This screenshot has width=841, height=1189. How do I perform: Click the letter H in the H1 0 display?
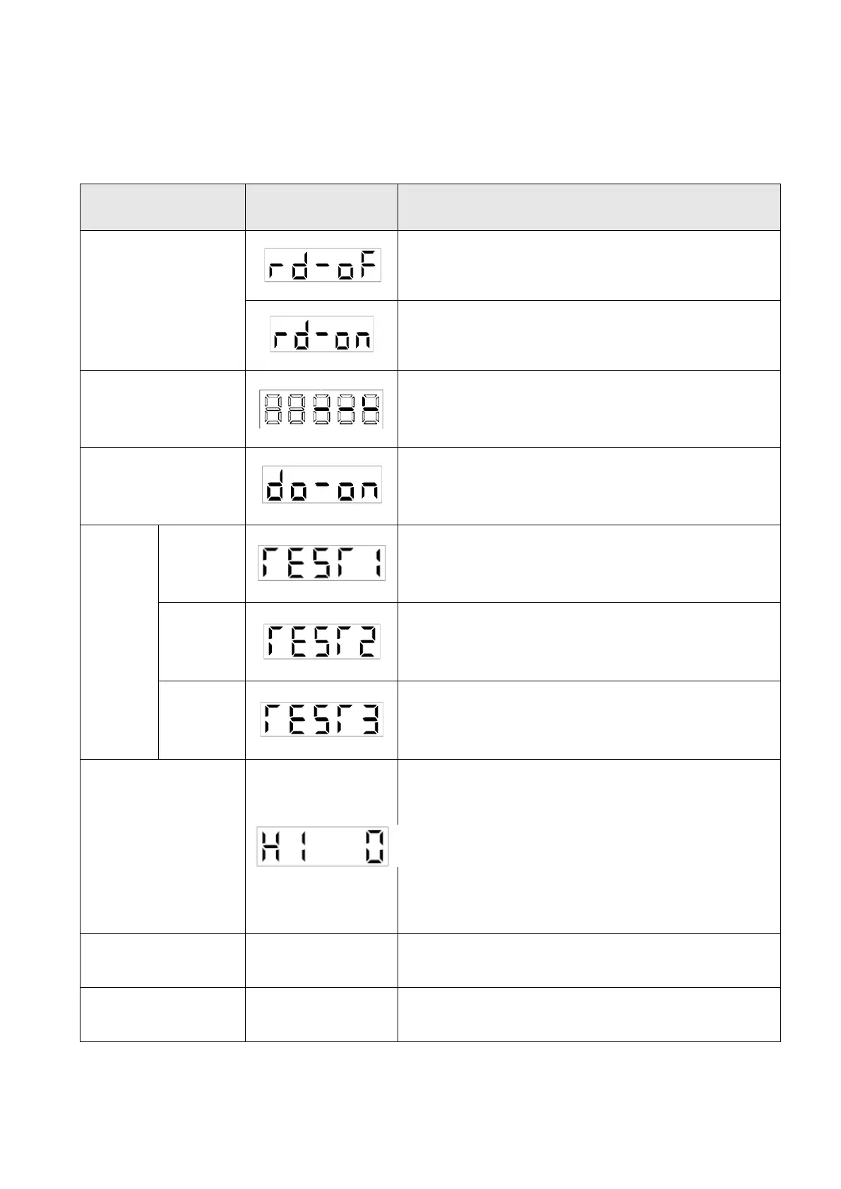271,847
